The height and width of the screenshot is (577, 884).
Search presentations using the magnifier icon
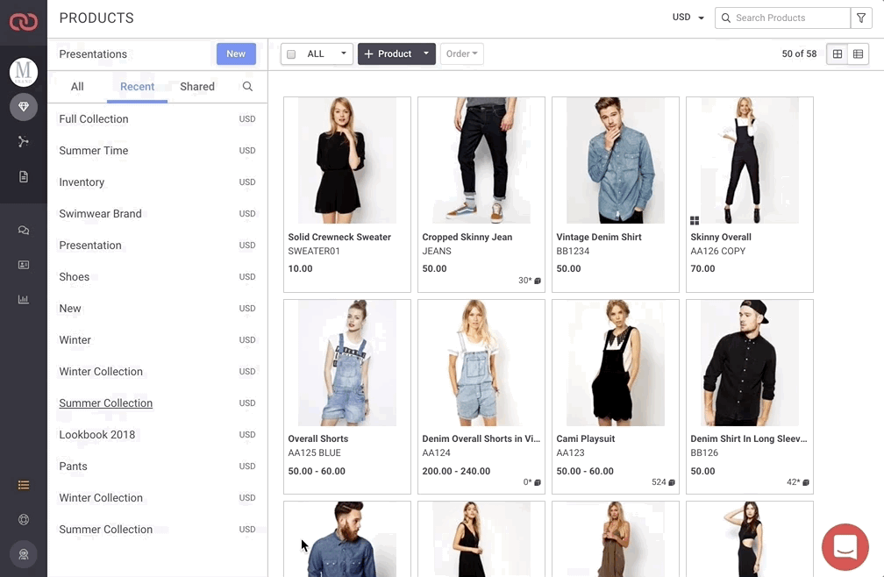click(x=247, y=86)
